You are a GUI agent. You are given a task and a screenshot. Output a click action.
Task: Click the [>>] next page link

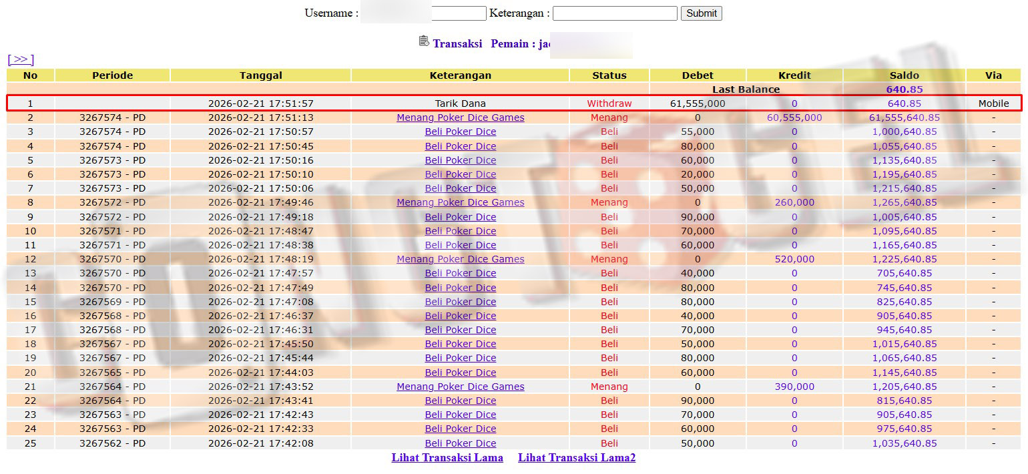click(x=21, y=59)
